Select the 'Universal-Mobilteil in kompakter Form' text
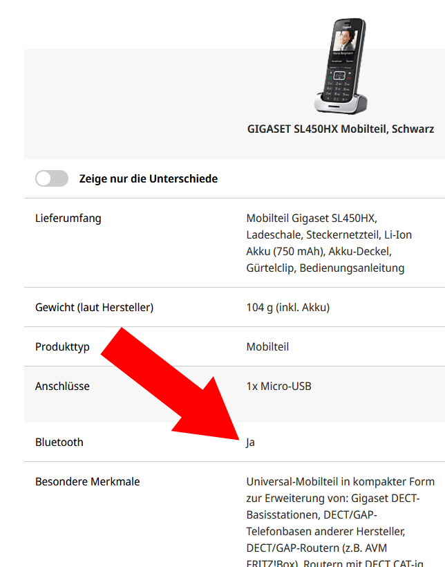 pyautogui.click(x=341, y=482)
